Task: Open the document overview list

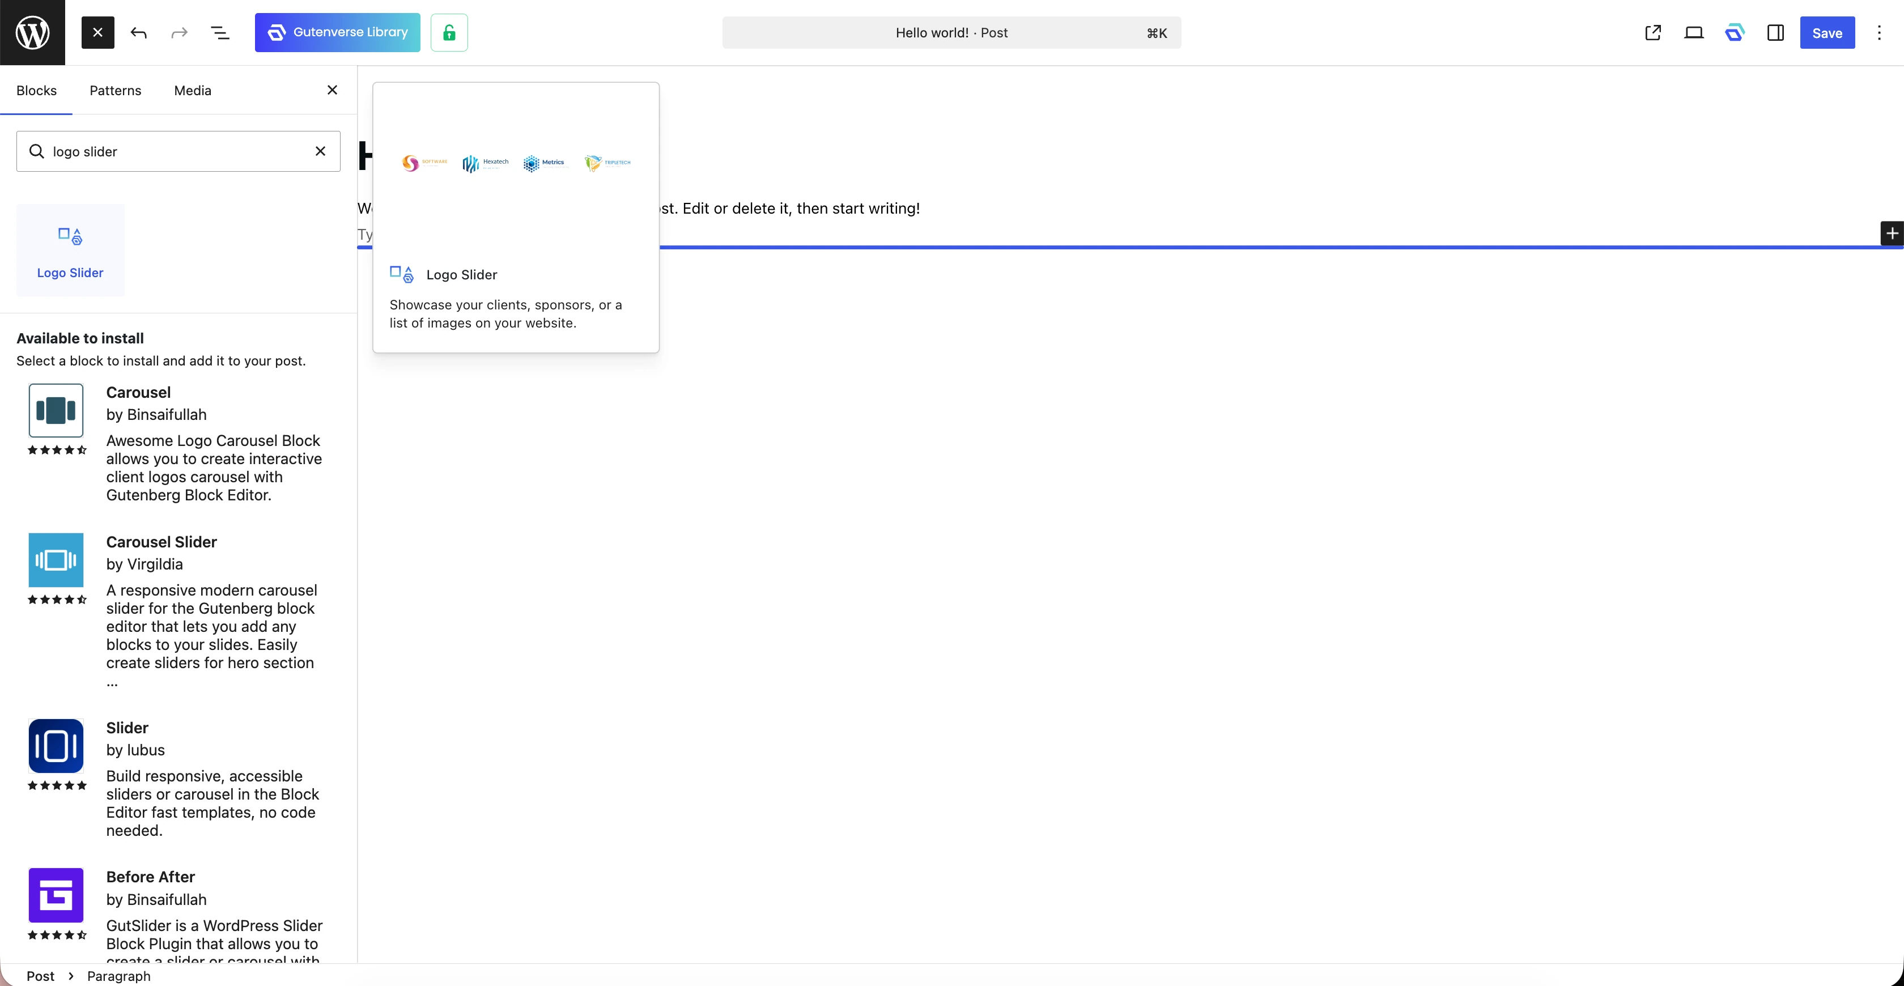Action: (220, 32)
